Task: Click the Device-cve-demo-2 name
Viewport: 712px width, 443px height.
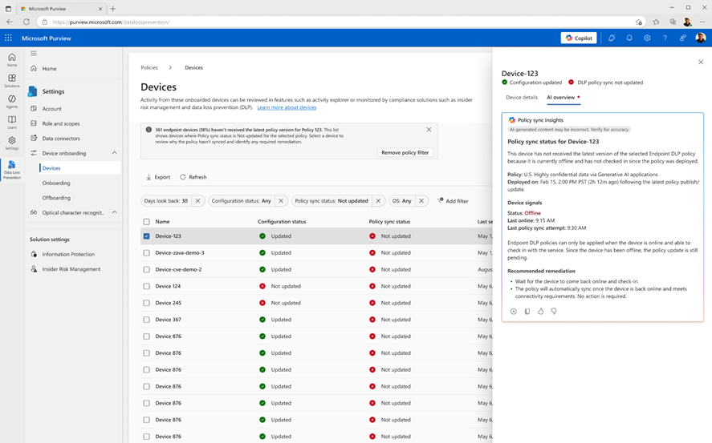Action: point(178,269)
